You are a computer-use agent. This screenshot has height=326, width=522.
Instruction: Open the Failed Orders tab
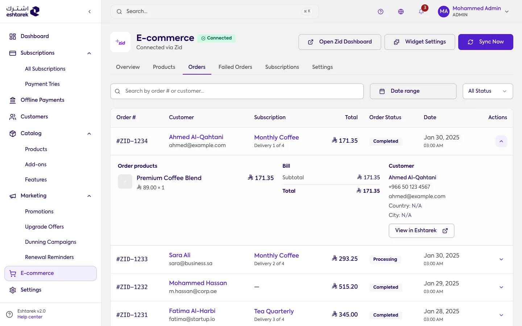point(235,67)
